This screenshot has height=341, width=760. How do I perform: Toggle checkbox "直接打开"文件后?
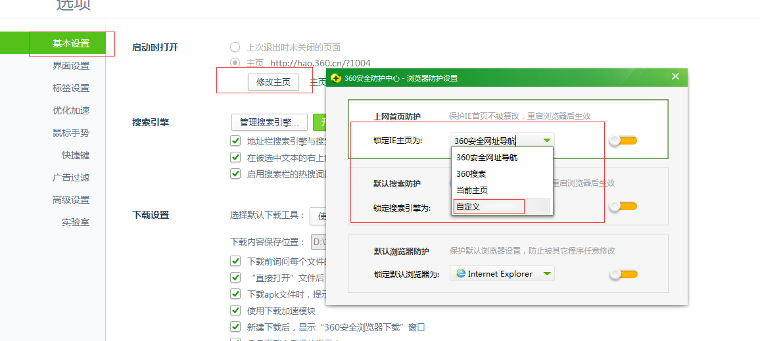pos(235,277)
